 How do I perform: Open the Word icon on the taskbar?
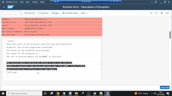[x=70, y=93]
